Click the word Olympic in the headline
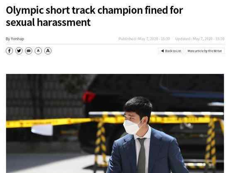 (25, 11)
